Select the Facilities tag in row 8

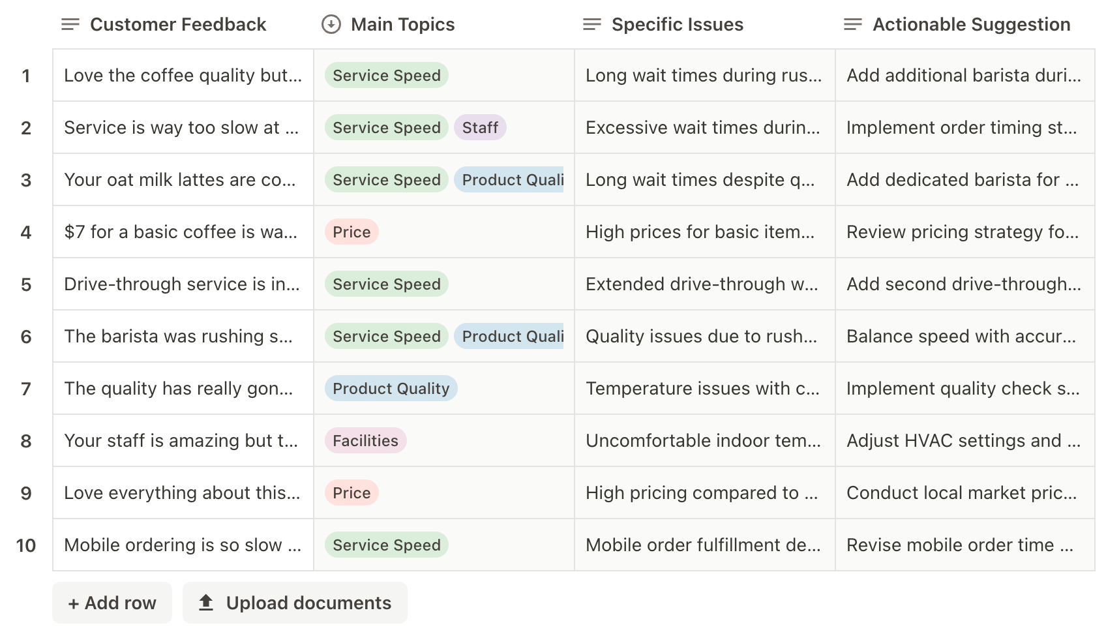(x=365, y=440)
